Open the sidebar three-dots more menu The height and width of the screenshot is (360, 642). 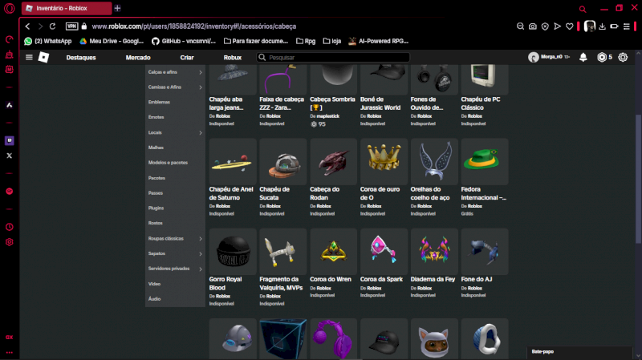[9, 352]
